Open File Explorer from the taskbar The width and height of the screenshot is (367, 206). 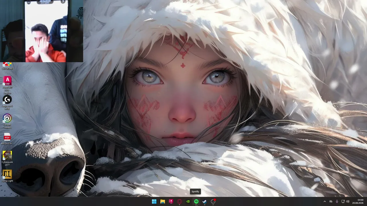(x=163, y=201)
